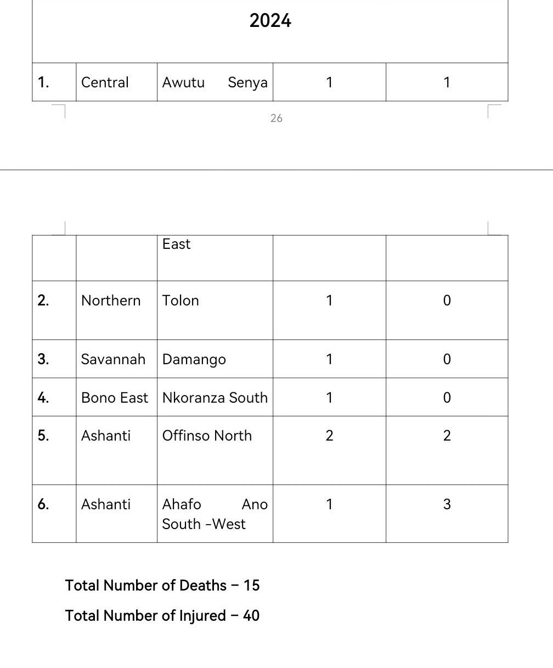The image size is (553, 668).
Task: Click the Offinso North district cell
Action: tap(207, 436)
